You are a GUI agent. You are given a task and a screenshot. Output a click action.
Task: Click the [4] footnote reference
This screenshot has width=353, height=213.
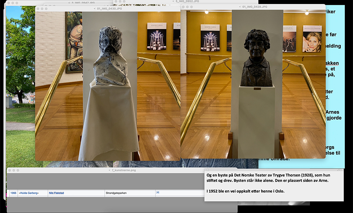[x=158, y=193]
